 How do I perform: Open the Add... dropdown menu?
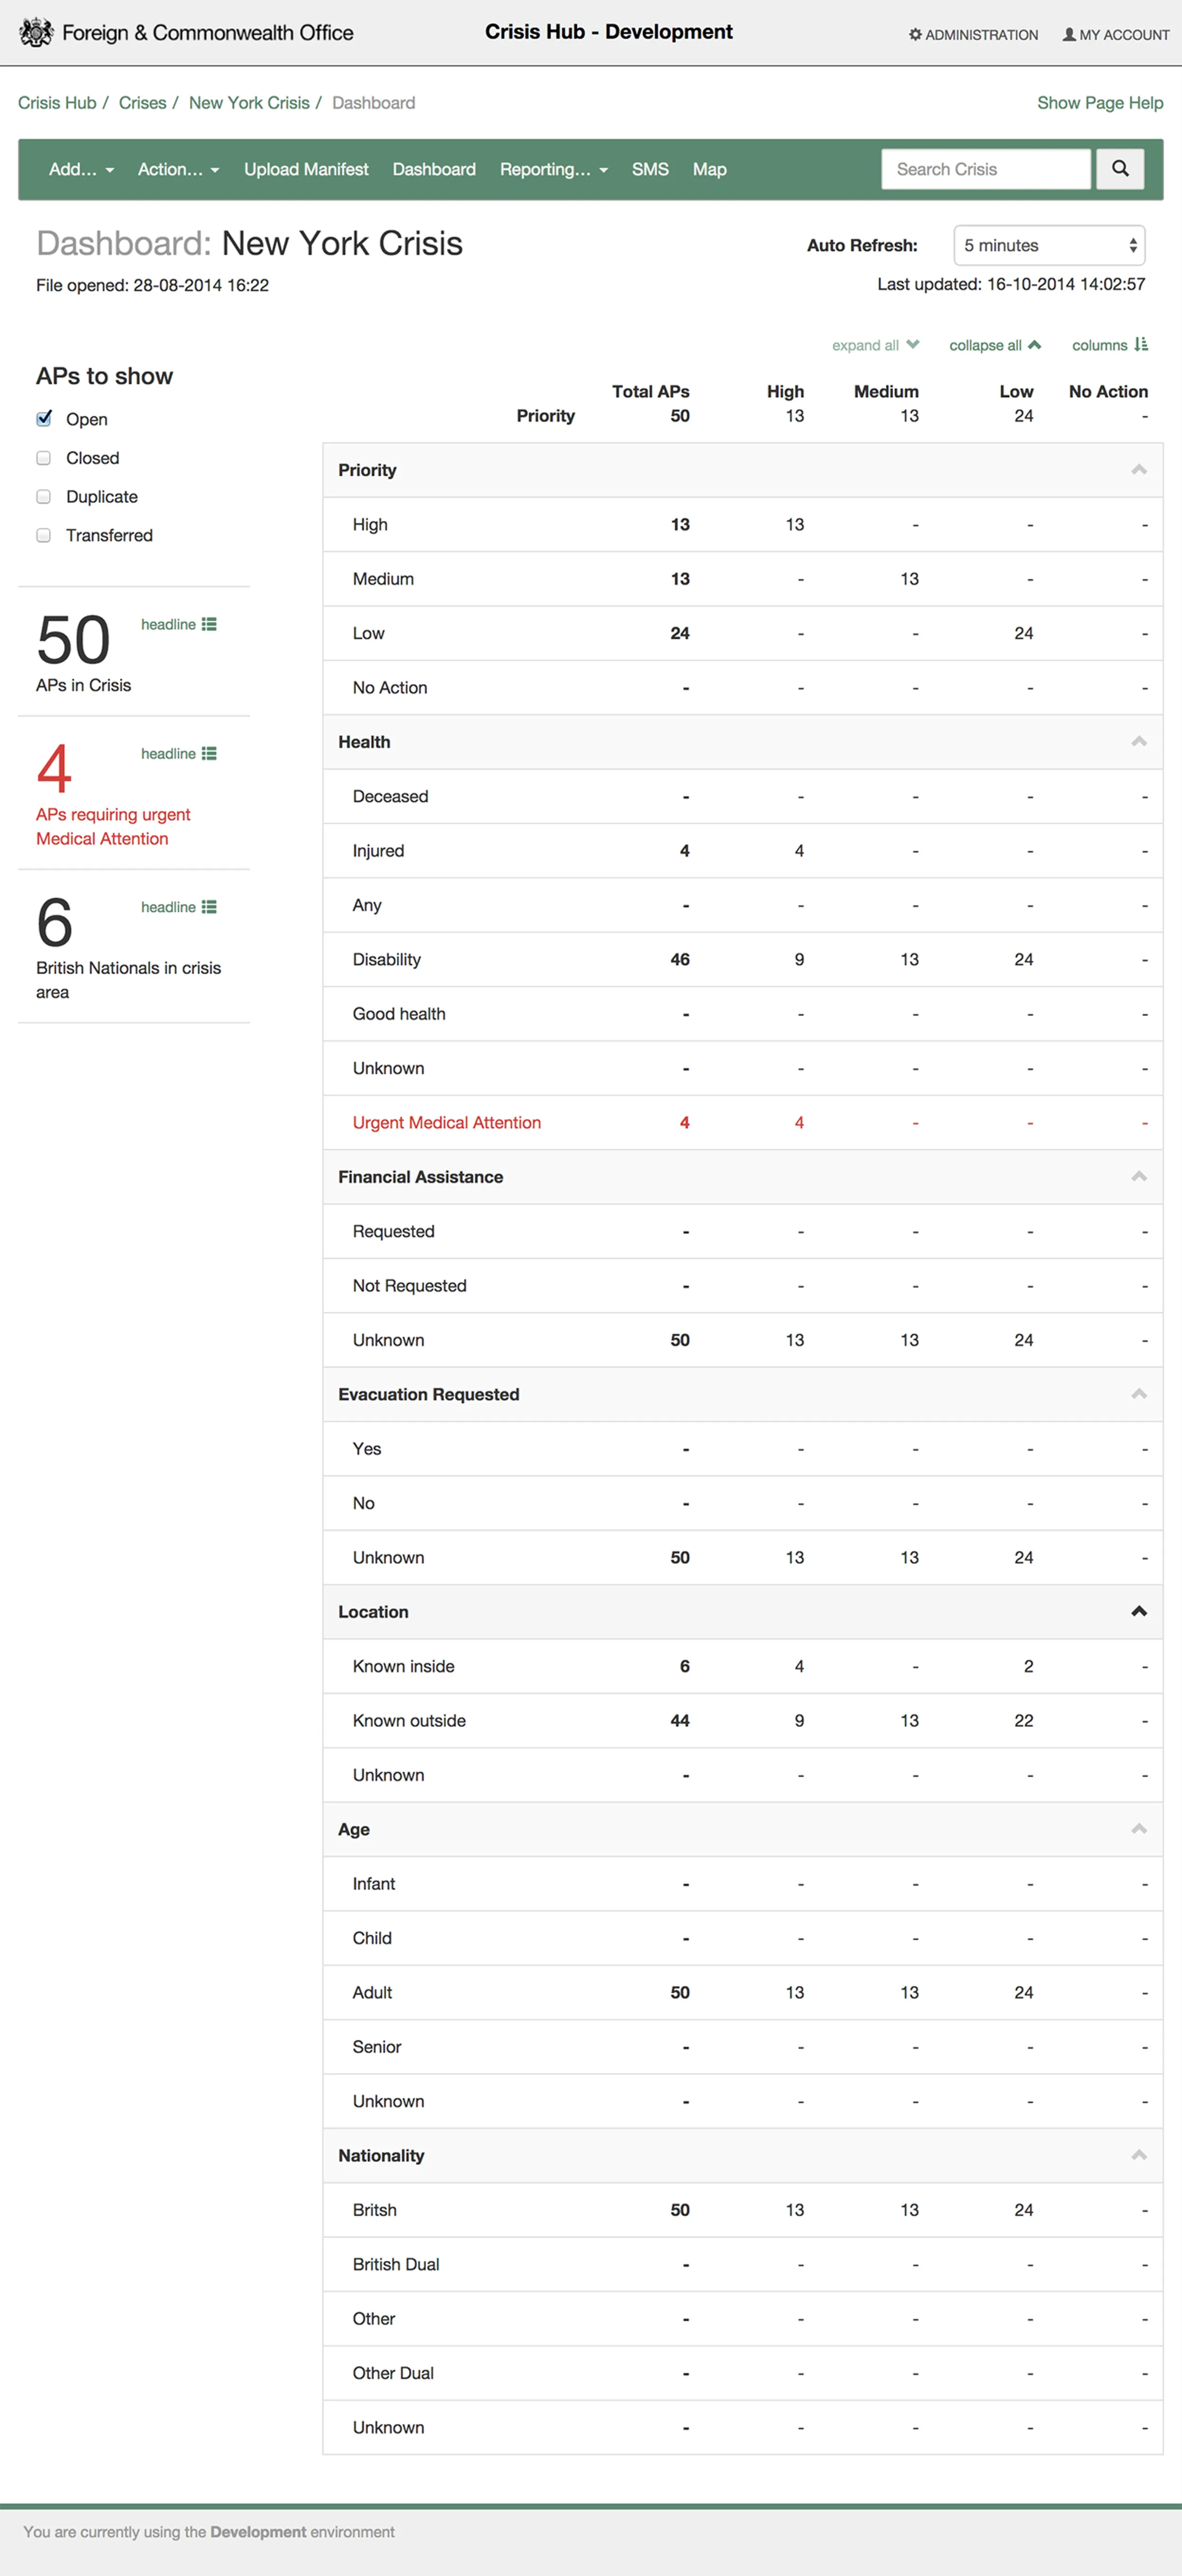[82, 170]
